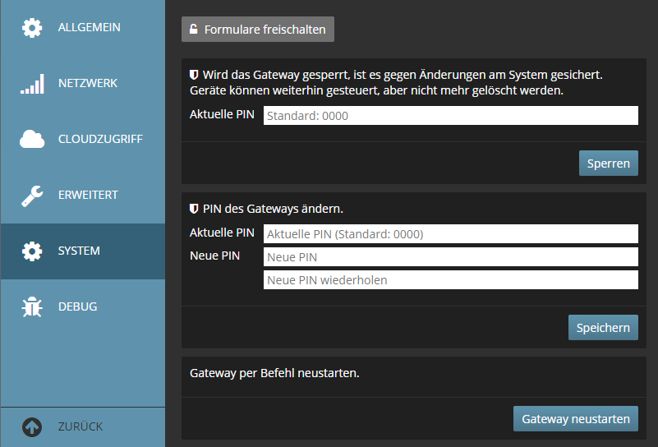658x447 pixels.
Task: Click the signal bars Netzwerk icon
Action: 32,84
